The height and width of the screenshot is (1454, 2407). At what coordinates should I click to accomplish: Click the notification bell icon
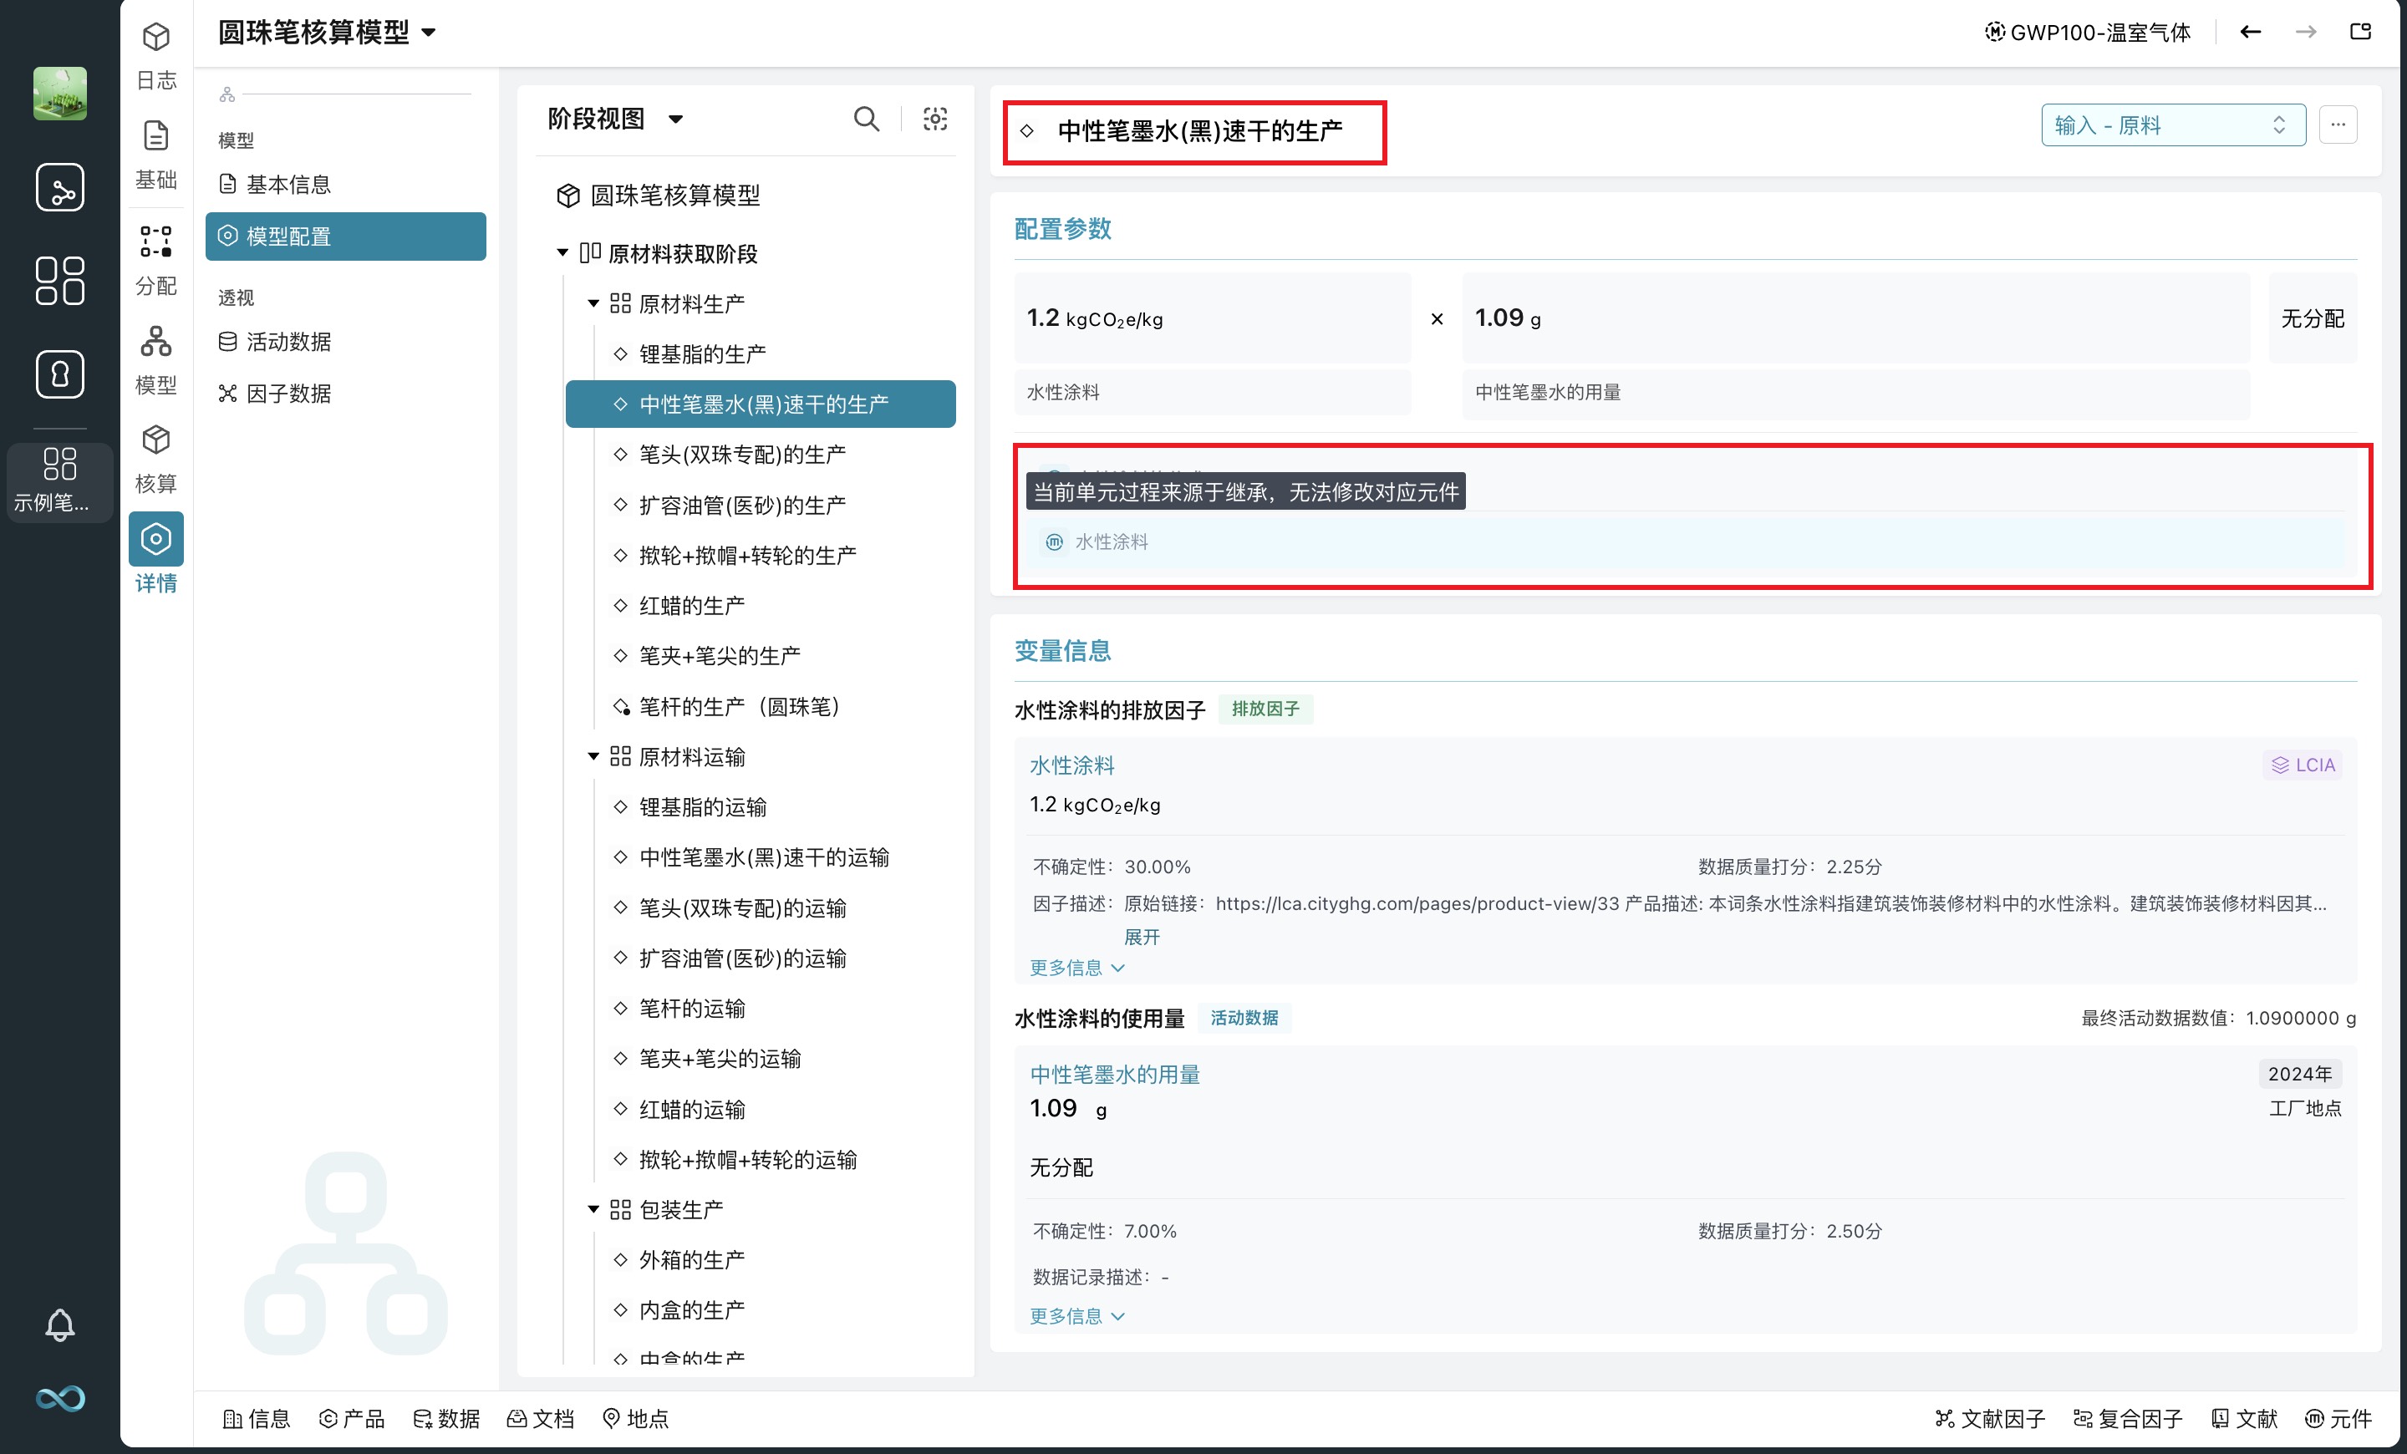[59, 1324]
